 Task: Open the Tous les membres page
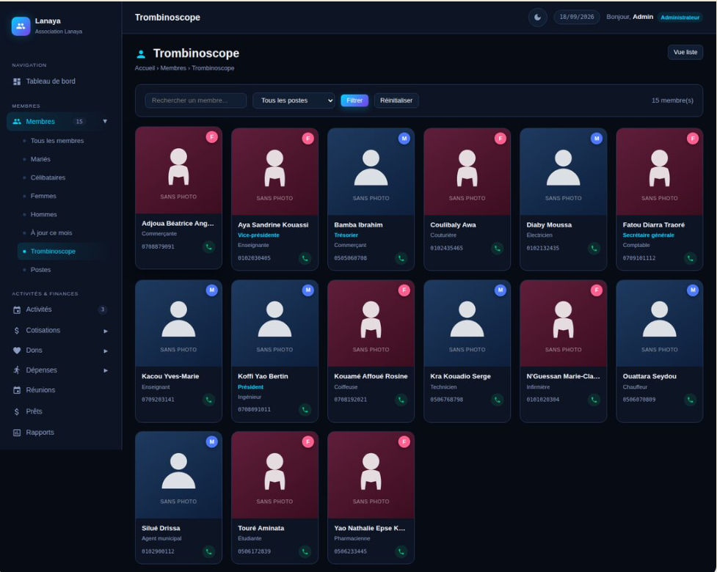click(57, 141)
